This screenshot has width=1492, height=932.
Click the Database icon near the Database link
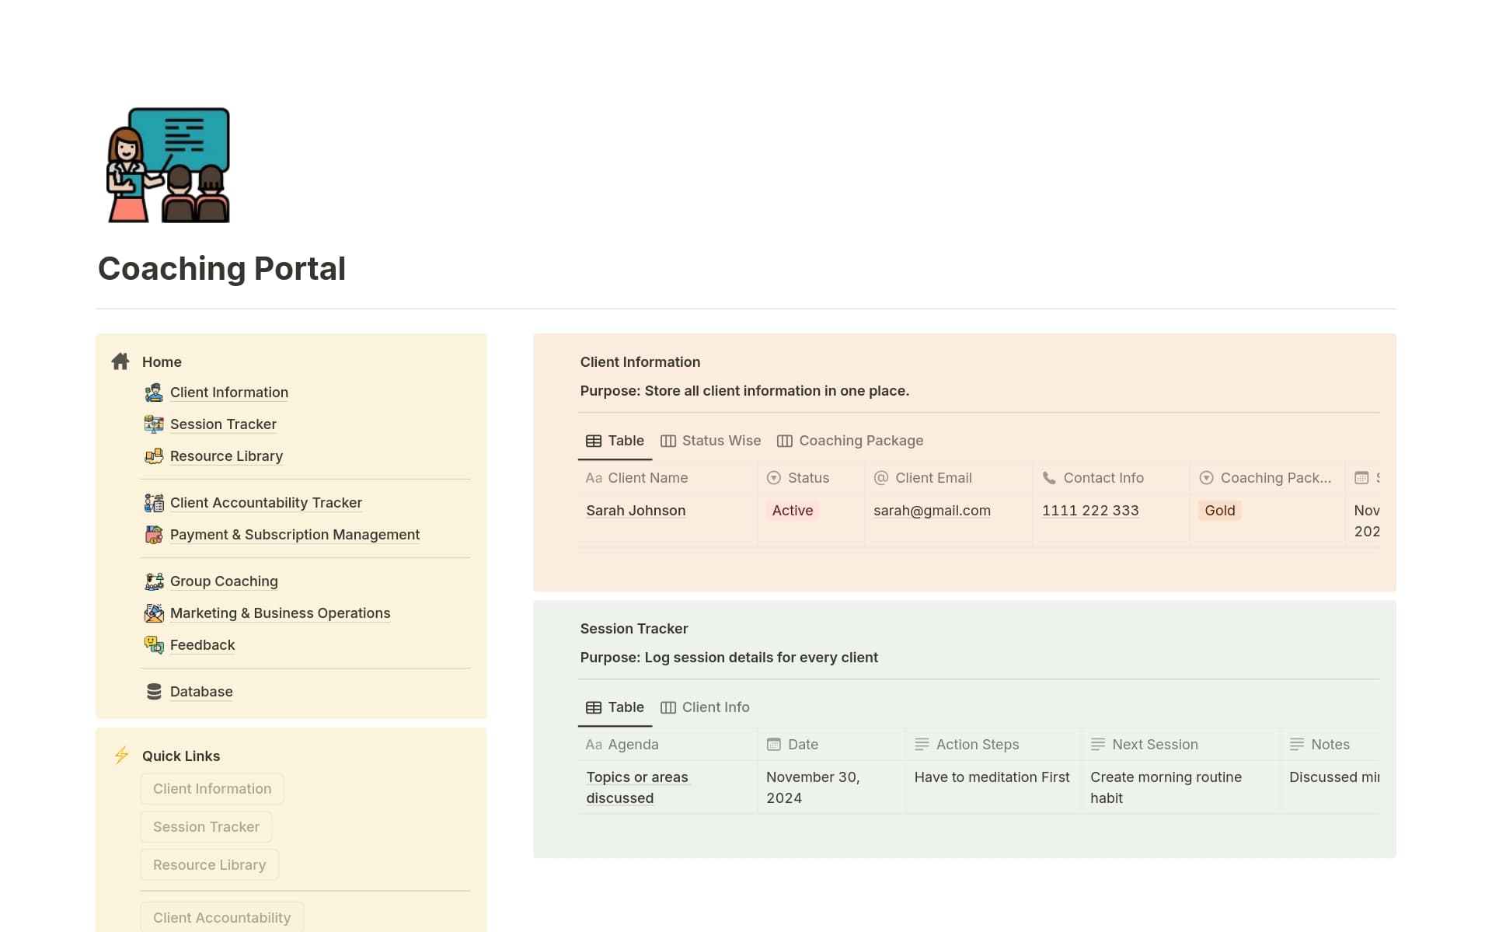[153, 691]
